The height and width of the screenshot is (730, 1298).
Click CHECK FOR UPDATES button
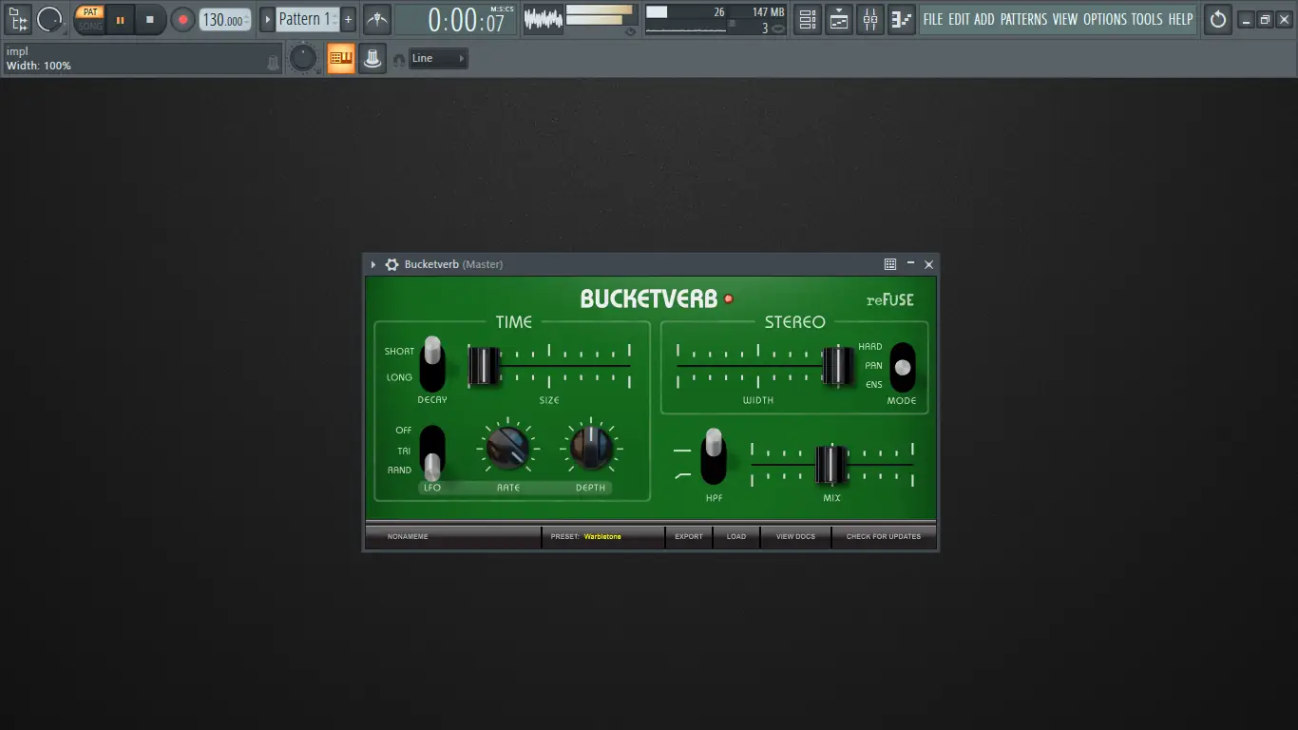coord(884,537)
